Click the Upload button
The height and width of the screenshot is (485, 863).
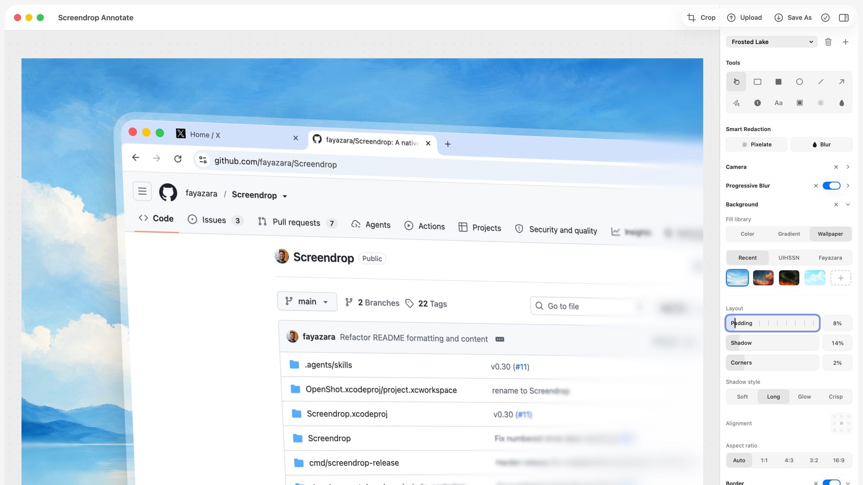(744, 18)
